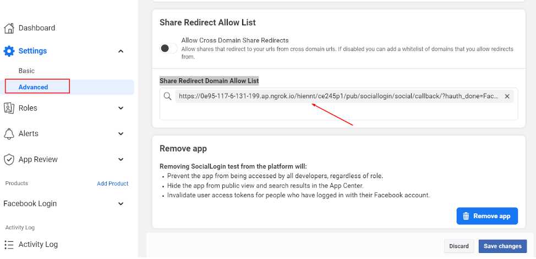Click the search magnifier icon in allow list

[168, 96]
